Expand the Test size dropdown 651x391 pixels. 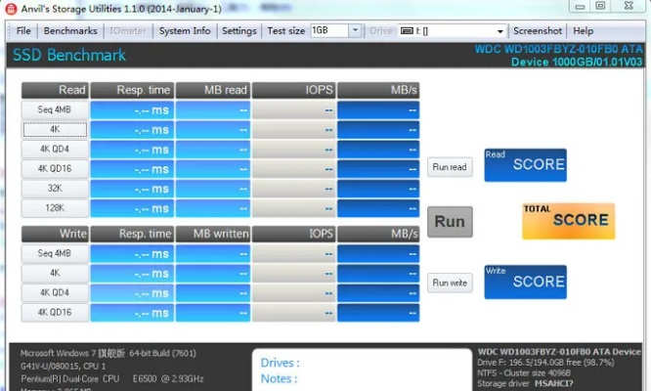pos(355,31)
